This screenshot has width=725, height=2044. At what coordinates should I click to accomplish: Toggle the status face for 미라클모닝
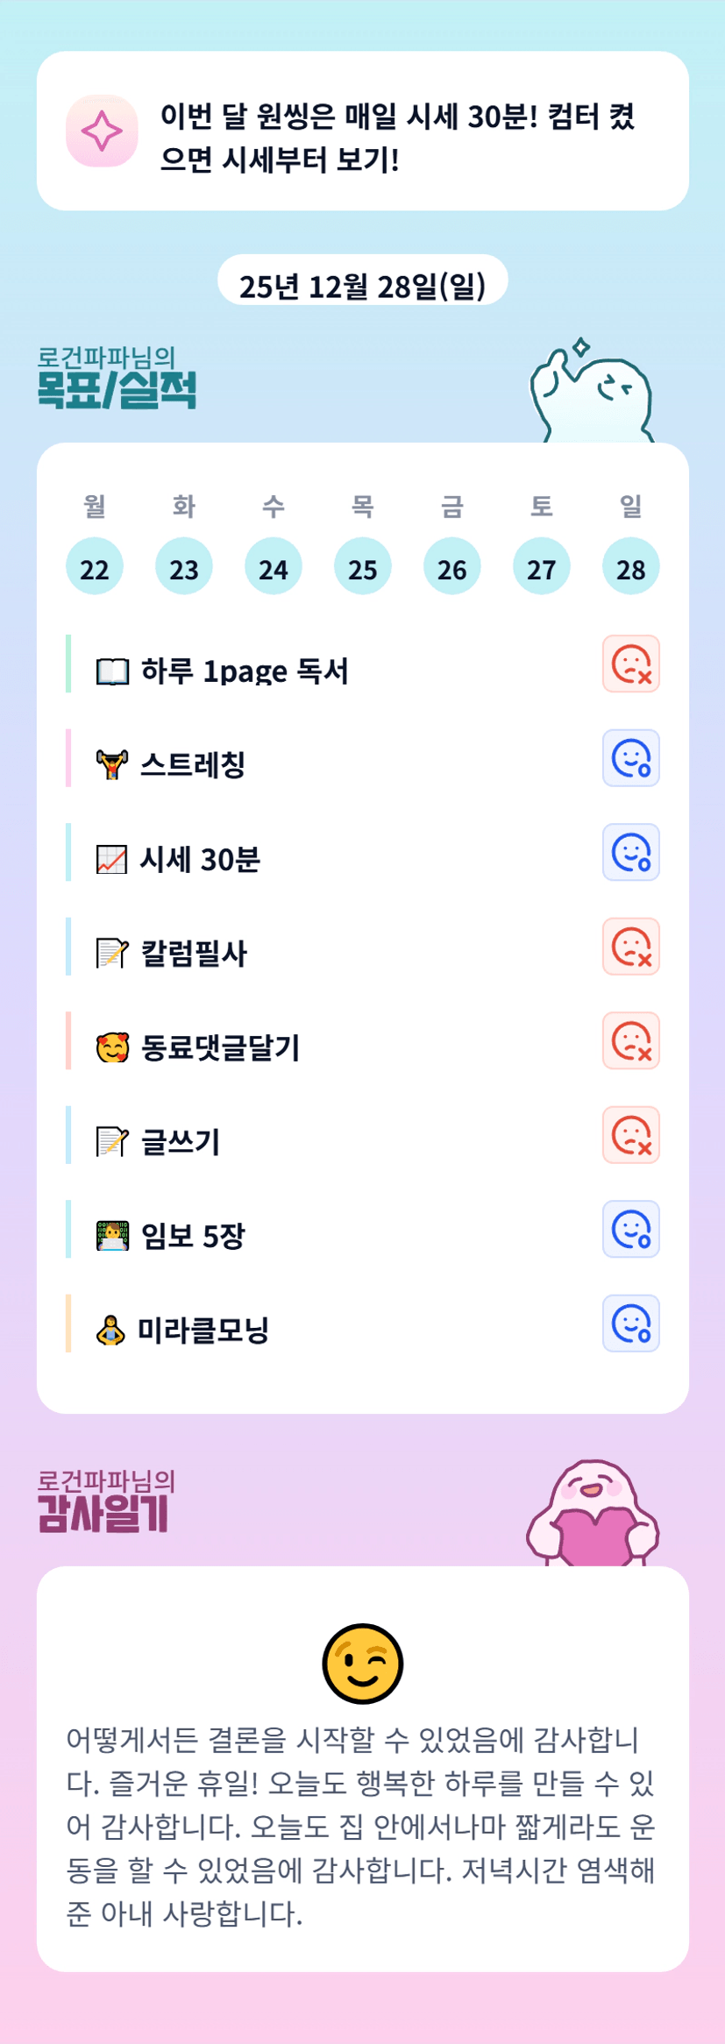(630, 1324)
